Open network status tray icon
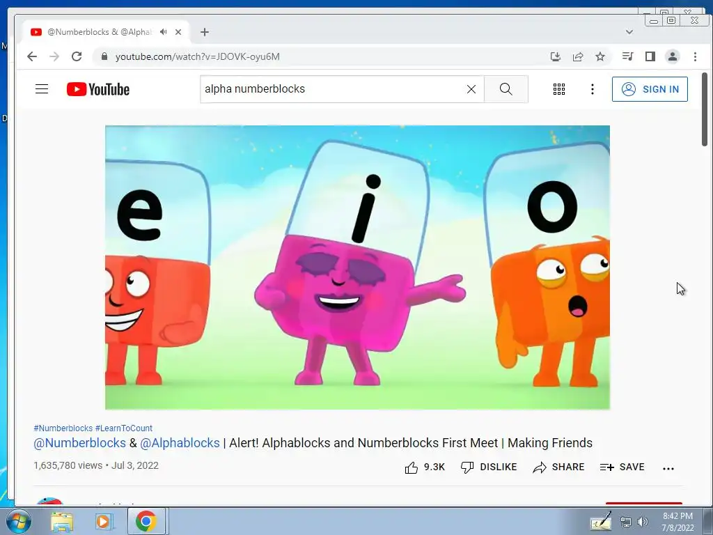The image size is (713, 535). point(626,522)
